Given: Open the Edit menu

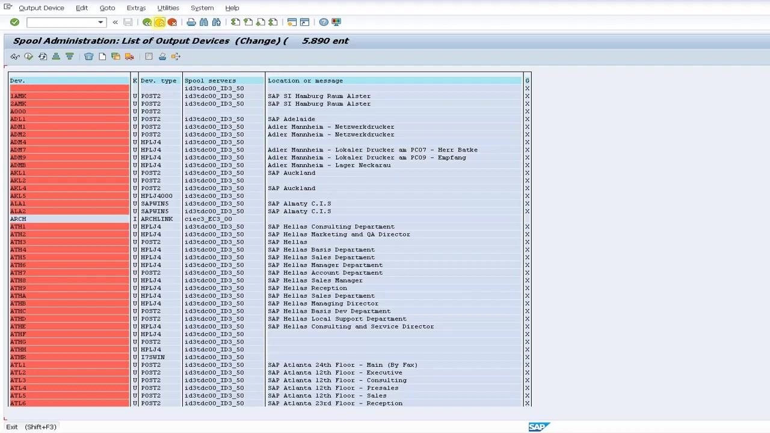Looking at the screenshot, I should [x=82, y=8].
